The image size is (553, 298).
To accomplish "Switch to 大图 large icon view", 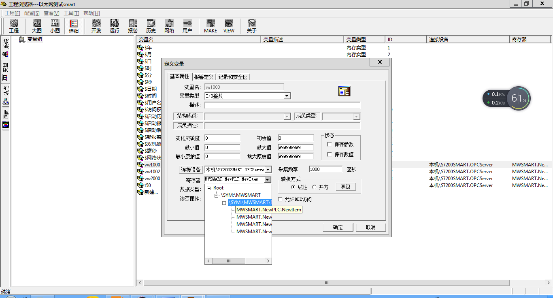I will (37, 26).
